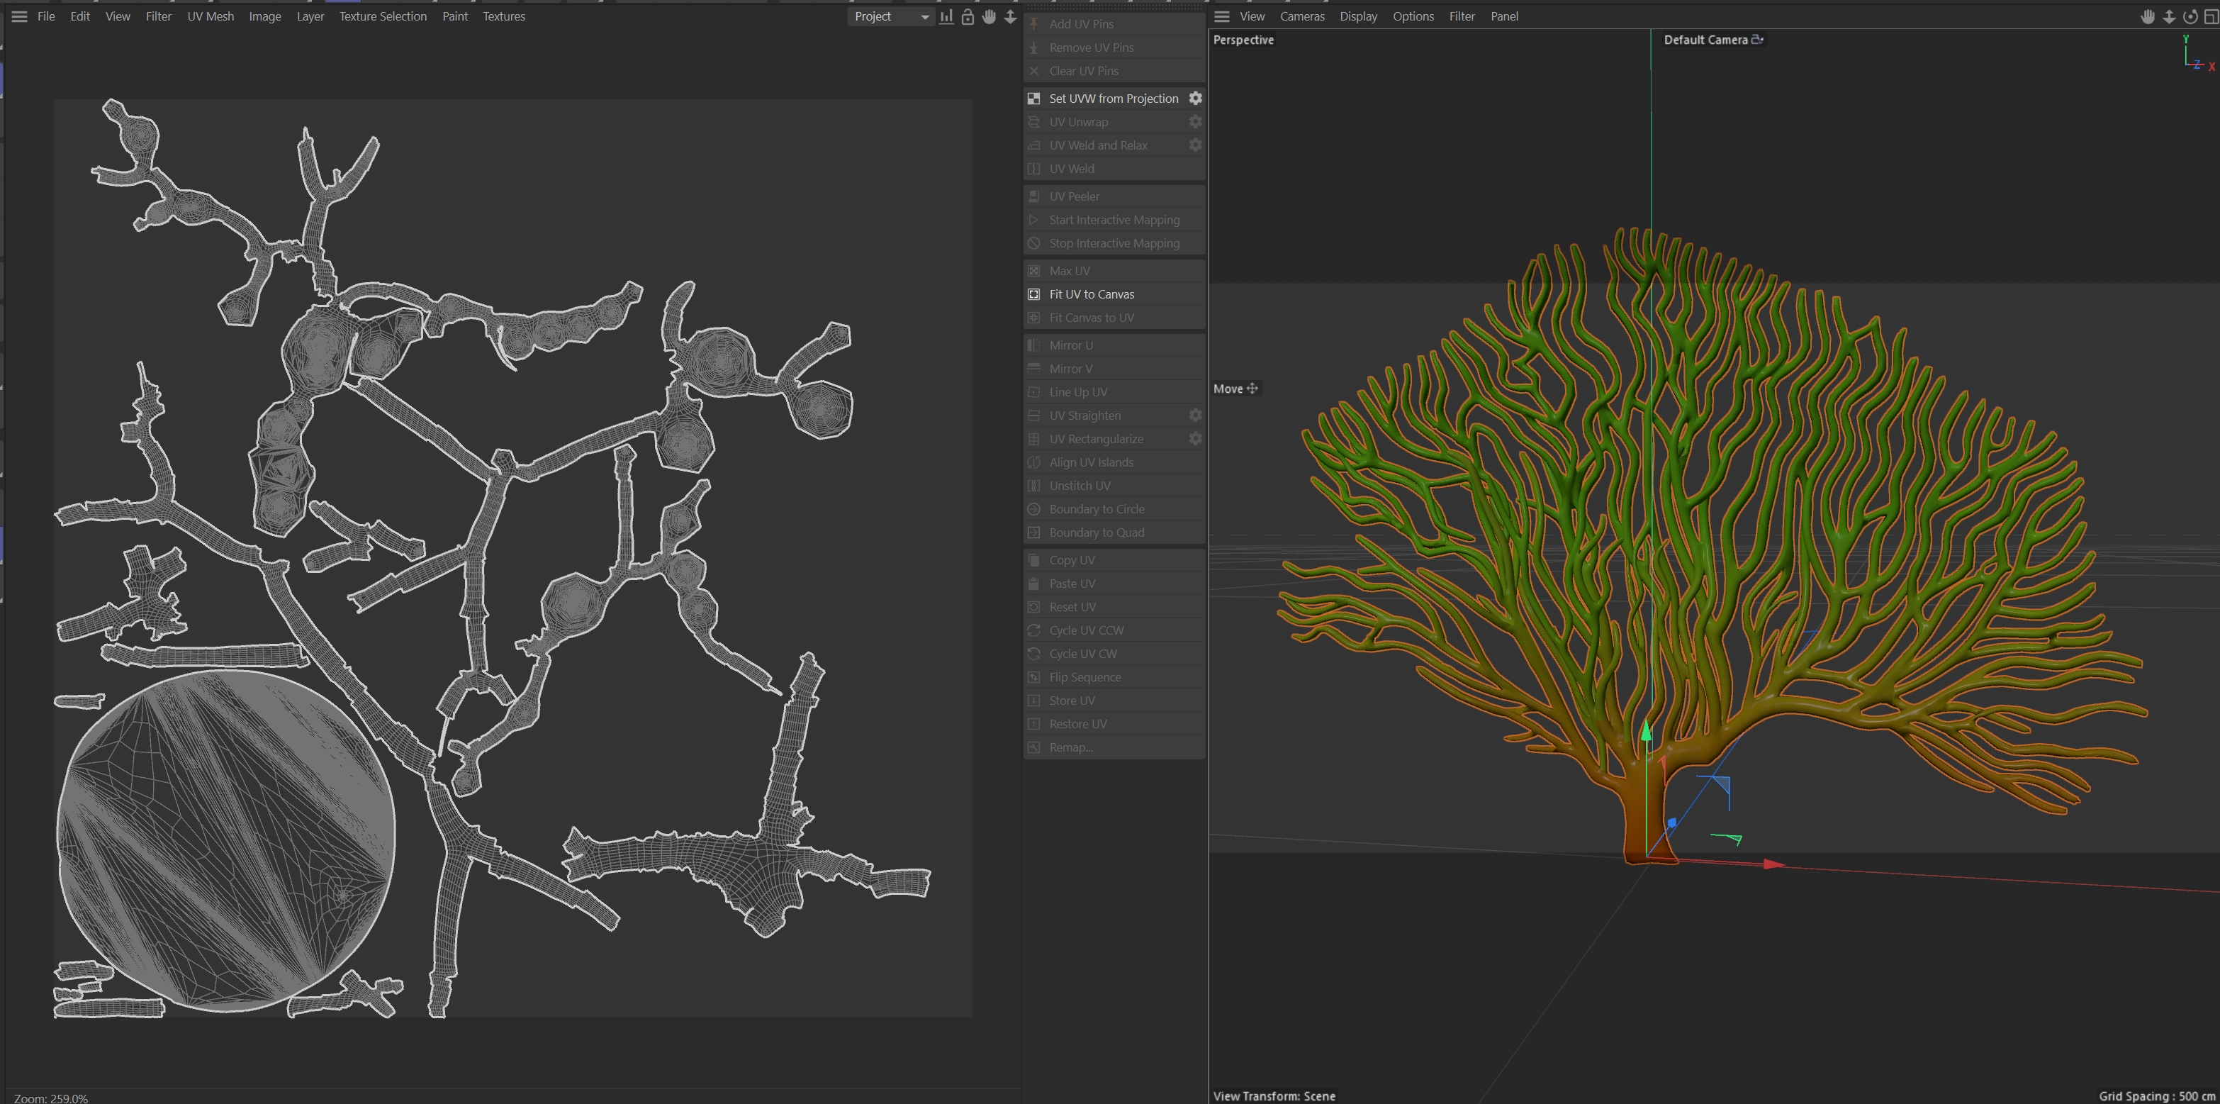Click the Fit UV to Canvas icon
Screen dimensions: 2220x1104
click(1034, 294)
